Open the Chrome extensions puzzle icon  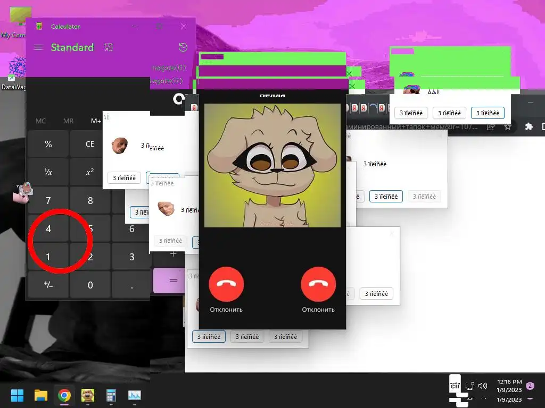pyautogui.click(x=529, y=126)
